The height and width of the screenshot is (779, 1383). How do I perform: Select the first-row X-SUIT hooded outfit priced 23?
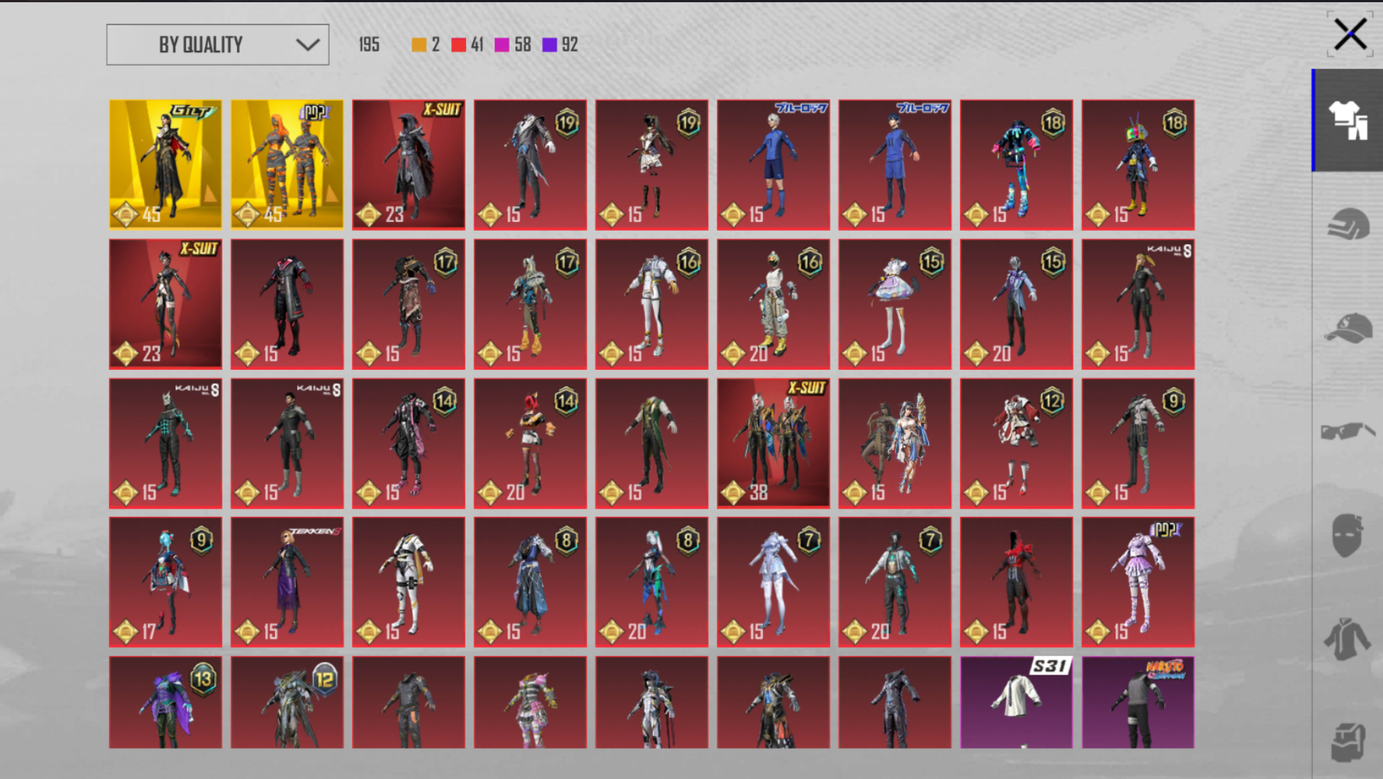click(x=409, y=164)
